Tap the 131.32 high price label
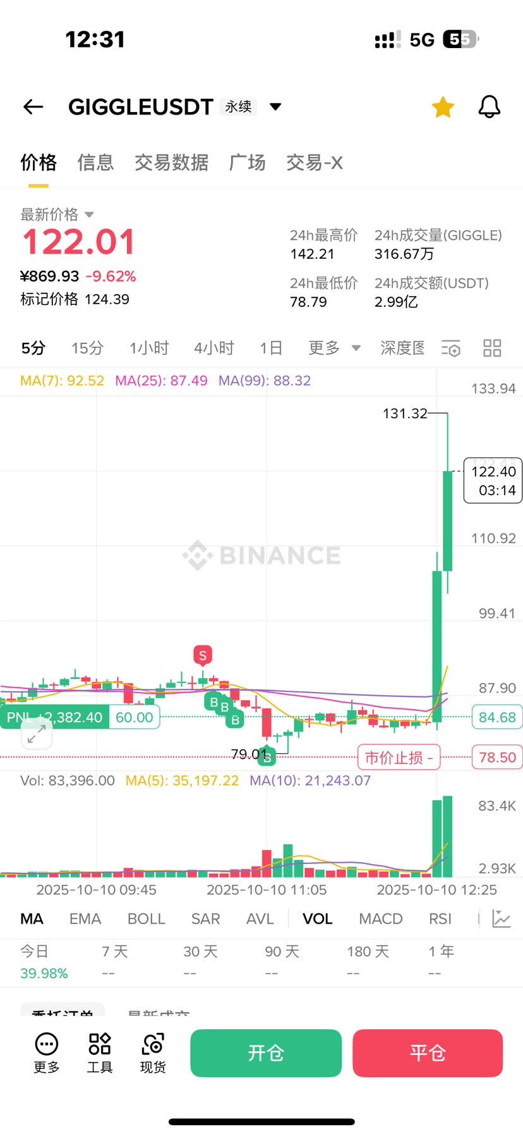The height and width of the screenshot is (1136, 523). point(405,414)
